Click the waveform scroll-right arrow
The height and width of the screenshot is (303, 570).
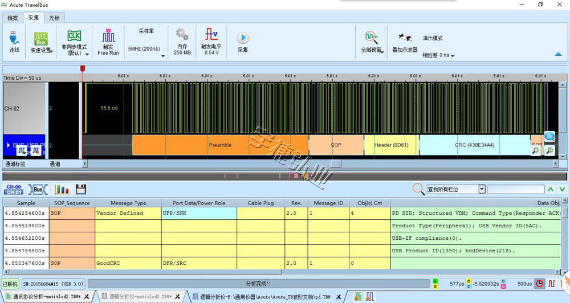[x=556, y=164]
